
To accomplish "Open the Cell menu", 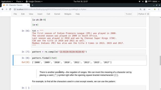I will [x=48, y=14].
